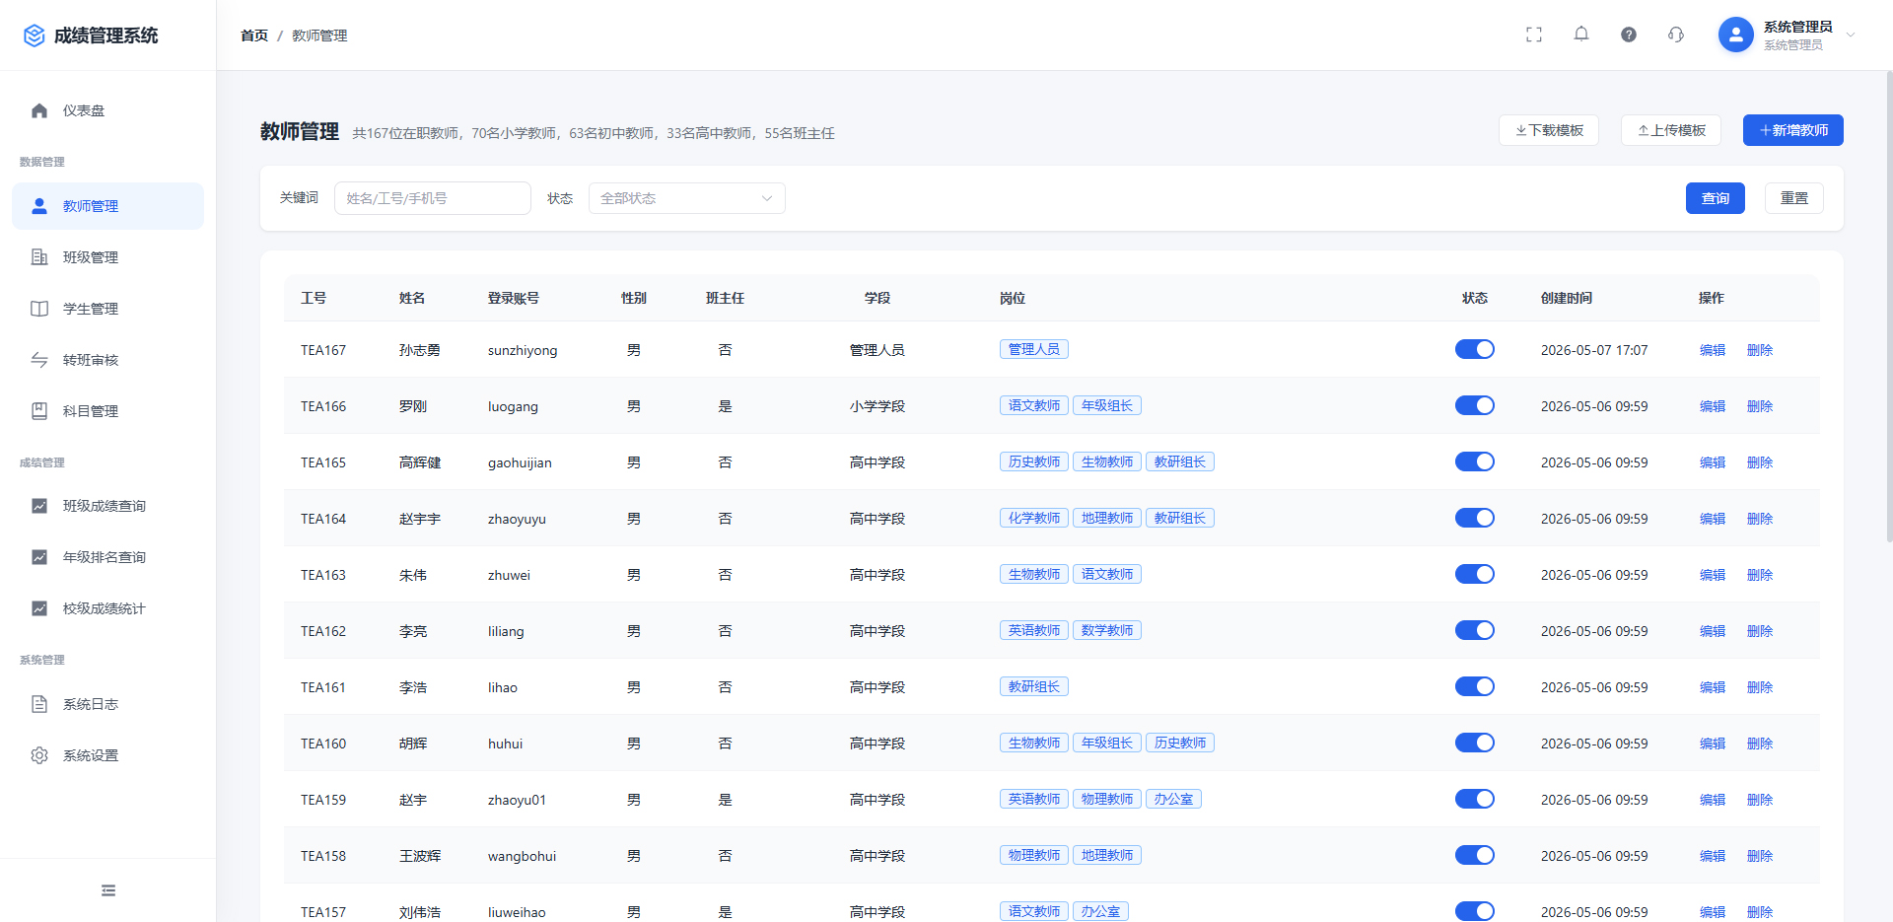1893x922 pixels.
Task: Open the help question mark icon
Action: coord(1629,35)
